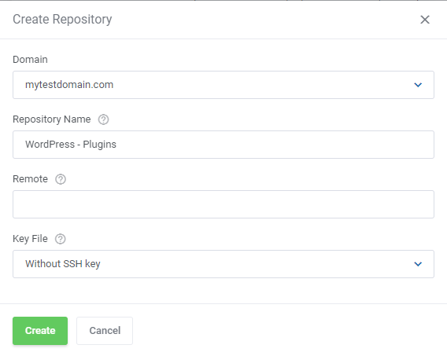Open the Key File dropdown

click(x=223, y=264)
